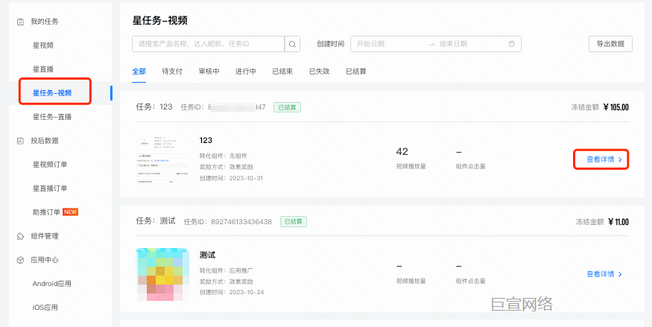This screenshot has width=652, height=327.
Task: Click the 导出数据 export button
Action: click(610, 44)
